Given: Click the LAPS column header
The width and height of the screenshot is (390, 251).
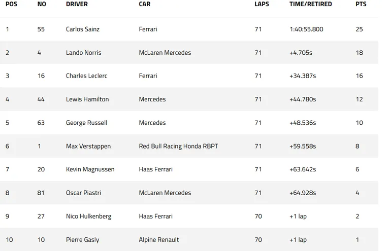Looking at the screenshot, I should [x=262, y=4].
